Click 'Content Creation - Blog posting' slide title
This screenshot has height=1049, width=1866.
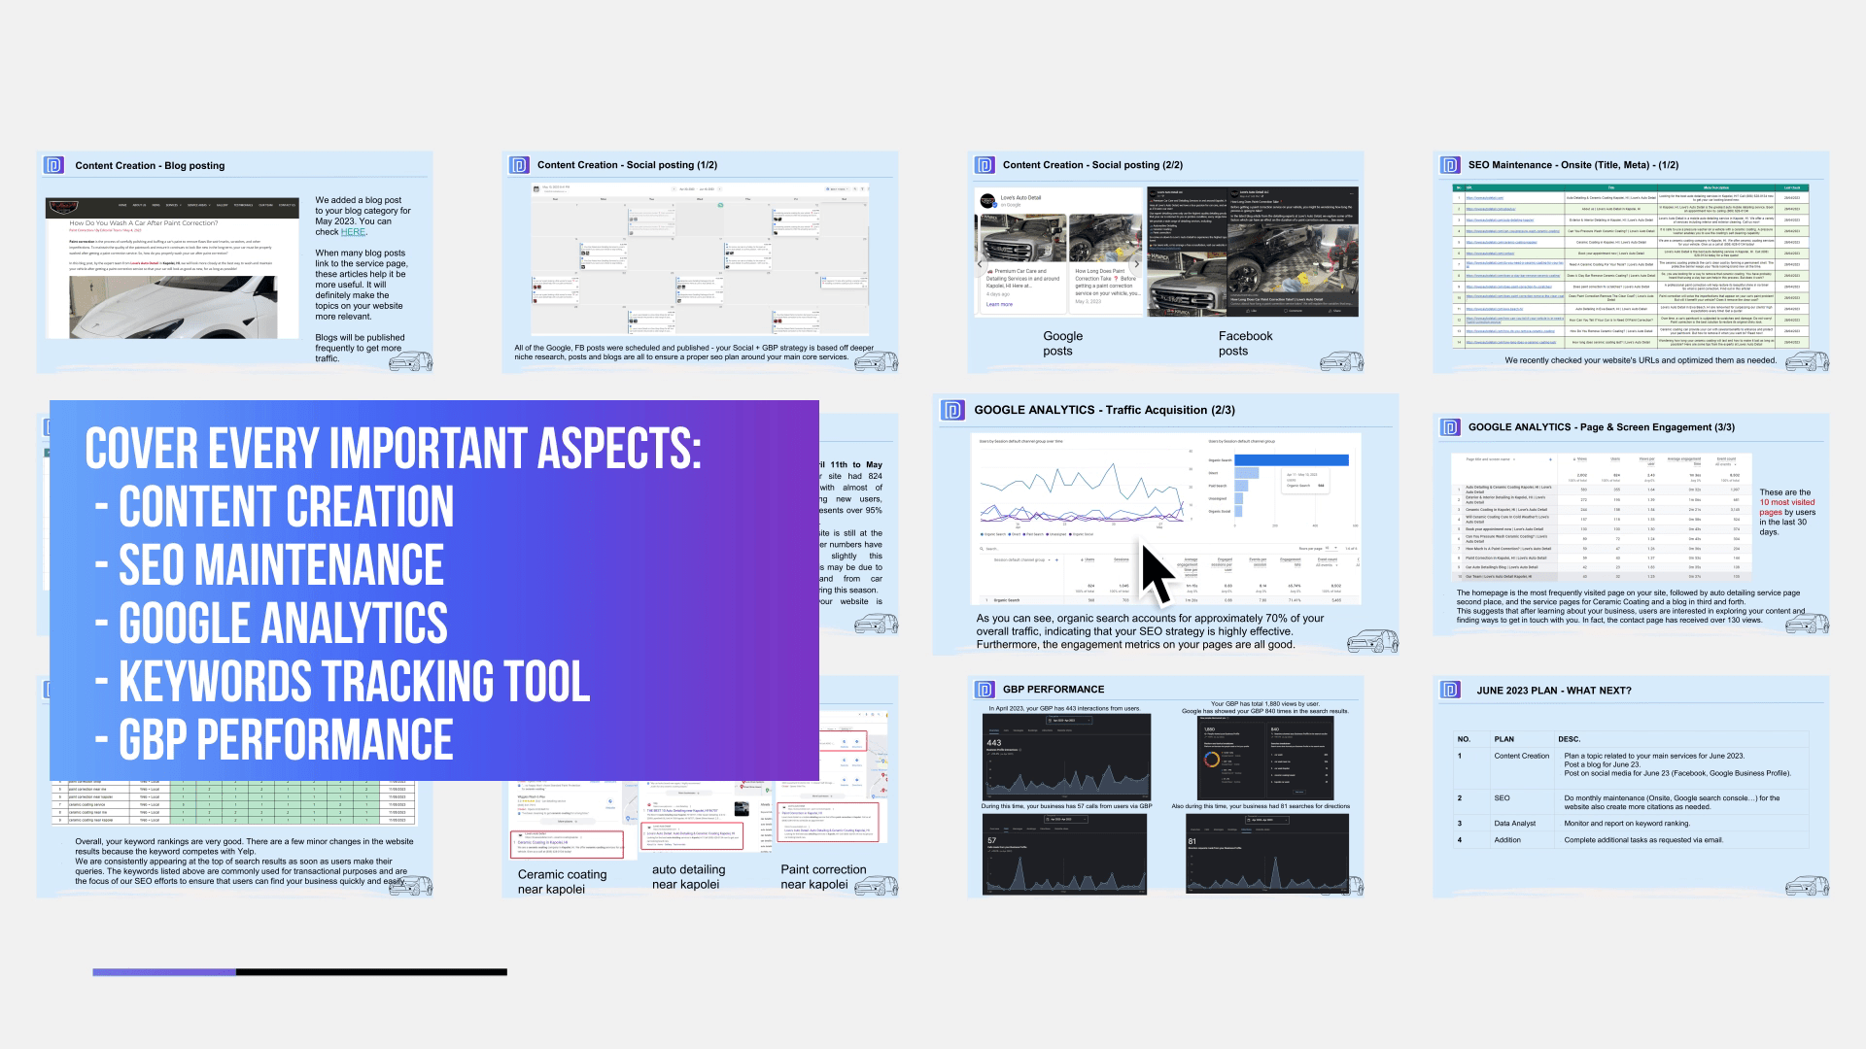pyautogui.click(x=150, y=166)
